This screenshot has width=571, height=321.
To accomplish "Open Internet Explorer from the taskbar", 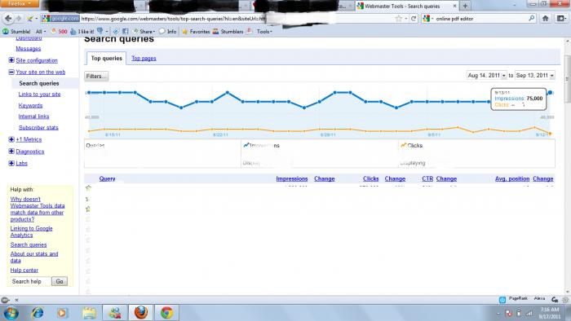I will click(38, 313).
